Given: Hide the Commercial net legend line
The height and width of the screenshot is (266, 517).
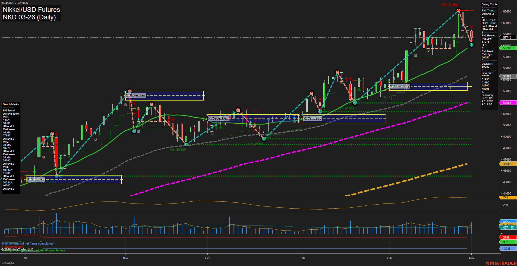Looking at the screenshot, I should point(13,247).
